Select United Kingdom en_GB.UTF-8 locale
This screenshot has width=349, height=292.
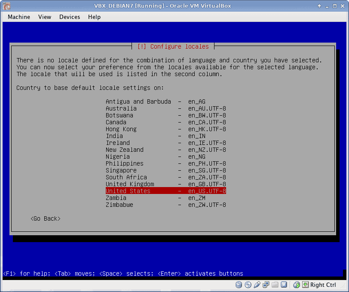166,184
